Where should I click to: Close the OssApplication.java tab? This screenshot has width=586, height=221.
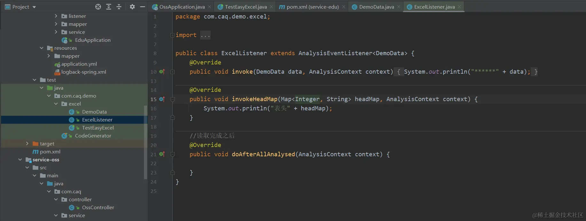(209, 7)
